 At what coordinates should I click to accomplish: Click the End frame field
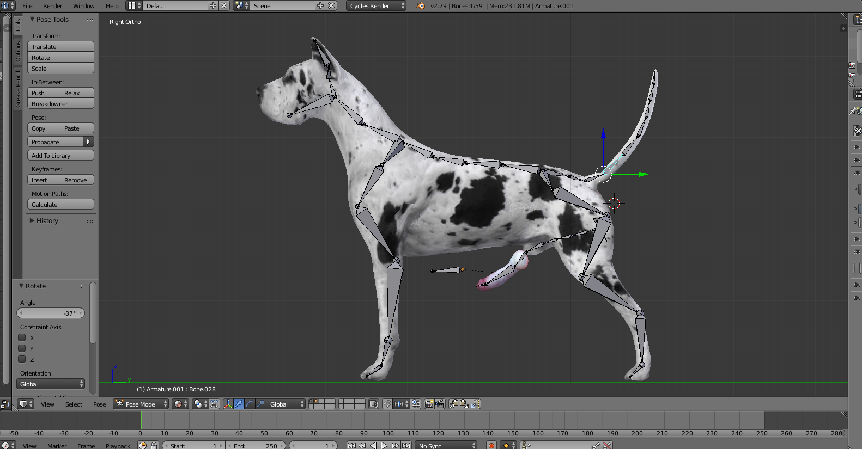coord(256,446)
